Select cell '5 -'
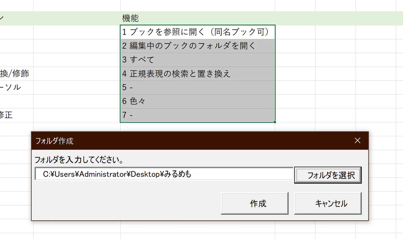 tap(198, 87)
